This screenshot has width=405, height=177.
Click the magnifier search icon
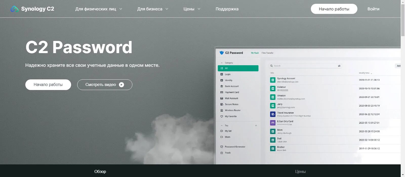pyautogui.click(x=272, y=66)
